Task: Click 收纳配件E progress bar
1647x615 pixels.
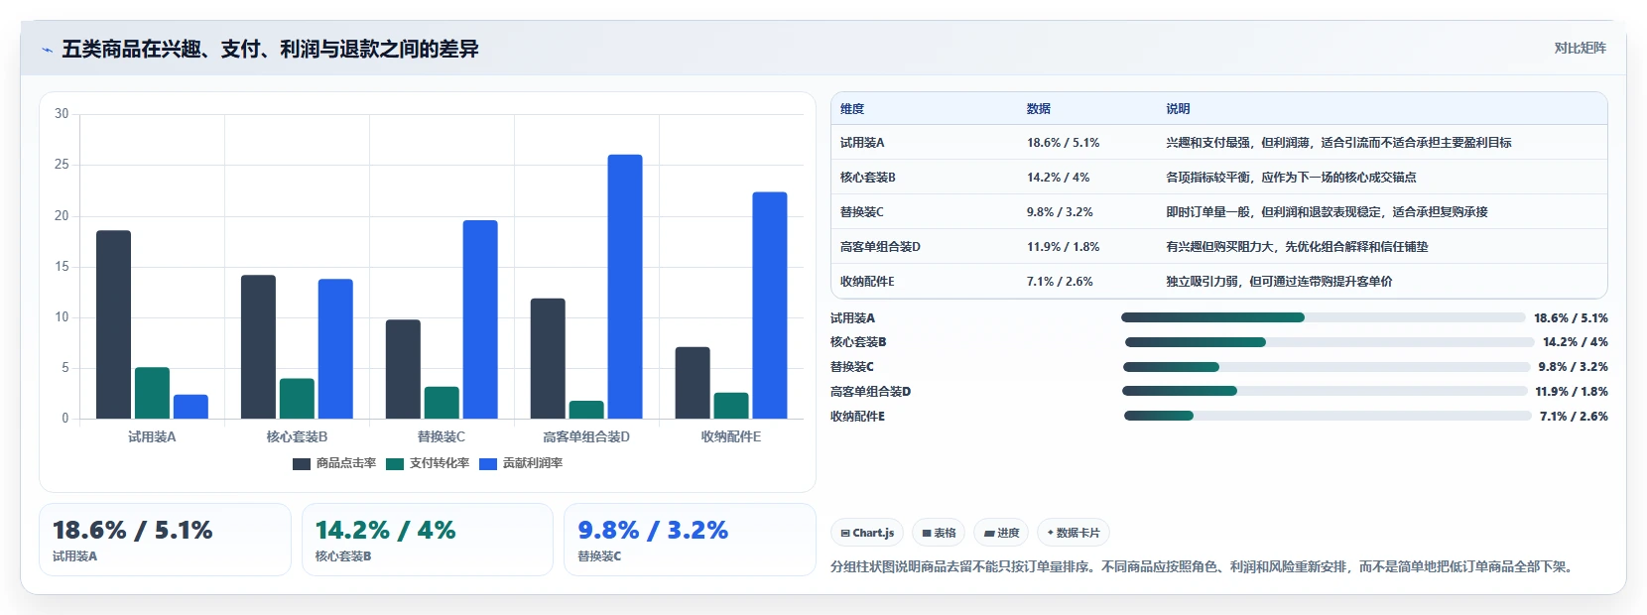Action: pyautogui.click(x=1328, y=416)
